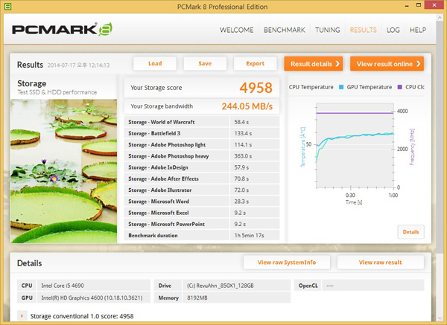Viewport: 447px width, 325px height.
Task: Open chart Details button
Action: [x=410, y=232]
